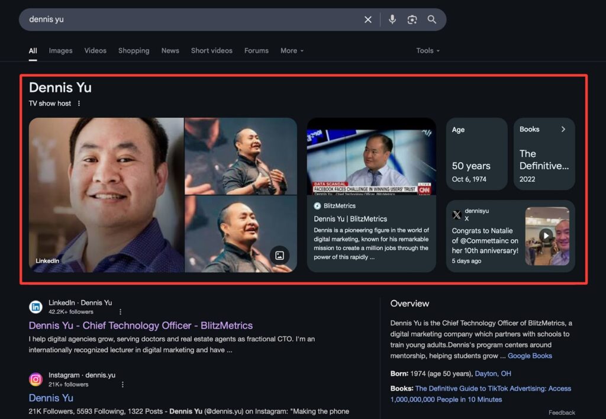The height and width of the screenshot is (419, 606).
Task: Click the Overview heading
Action: click(410, 304)
